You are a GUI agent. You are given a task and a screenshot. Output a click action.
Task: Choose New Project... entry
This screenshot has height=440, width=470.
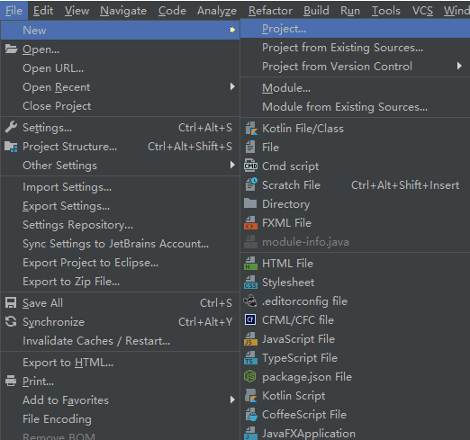point(356,29)
